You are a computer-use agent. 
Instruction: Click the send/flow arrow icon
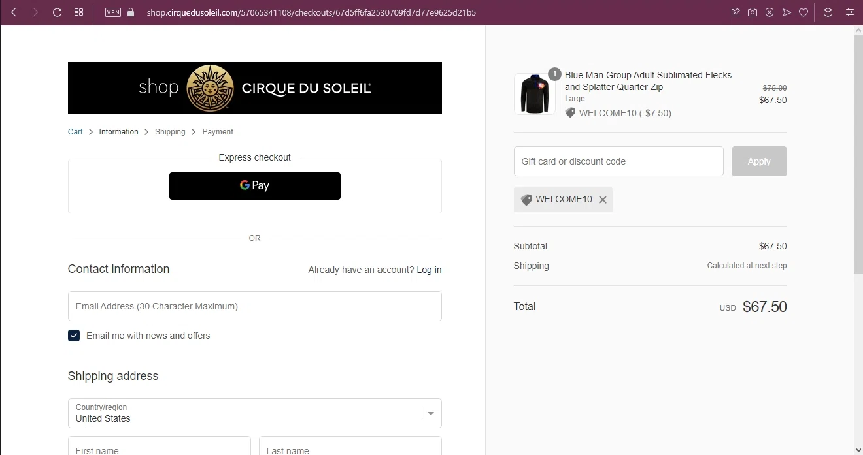tap(787, 12)
